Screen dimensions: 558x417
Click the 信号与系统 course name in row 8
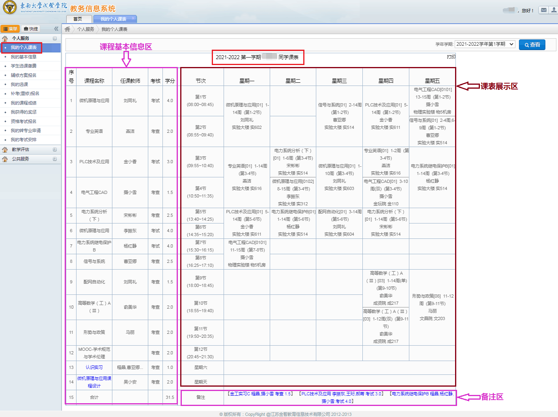point(94,261)
